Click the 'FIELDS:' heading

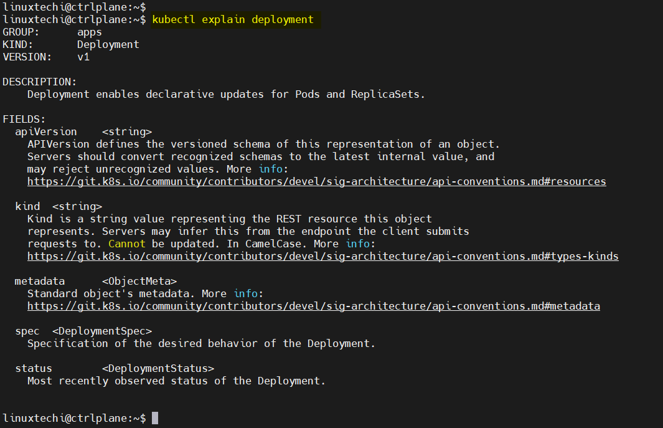tap(24, 120)
